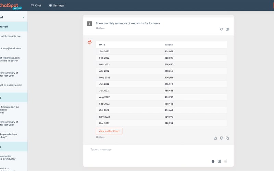Select sidebar prompt mentioning tony@stark.com
The image size is (274, 171).
[x=11, y=48]
